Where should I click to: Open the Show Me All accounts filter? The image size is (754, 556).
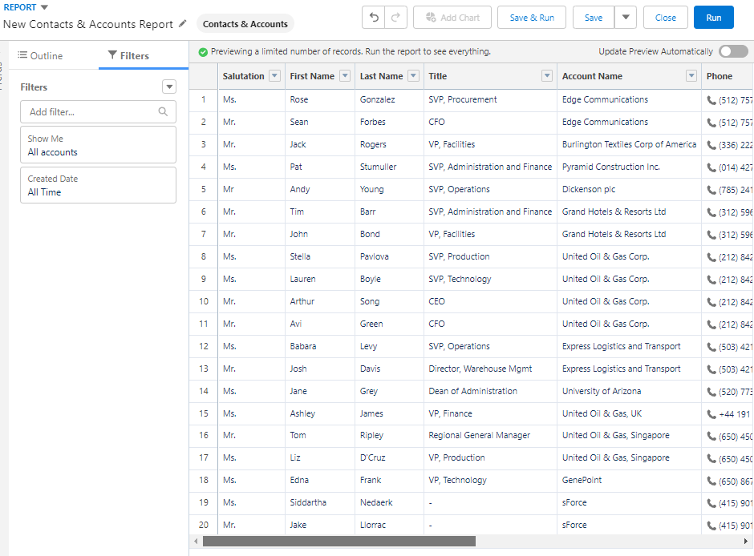(98, 145)
